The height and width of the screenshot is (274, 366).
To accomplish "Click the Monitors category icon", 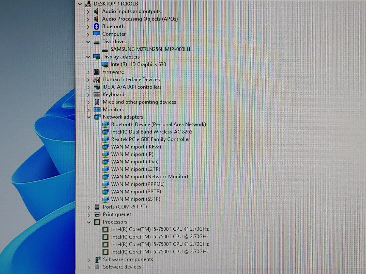I will pyautogui.click(x=97, y=110).
